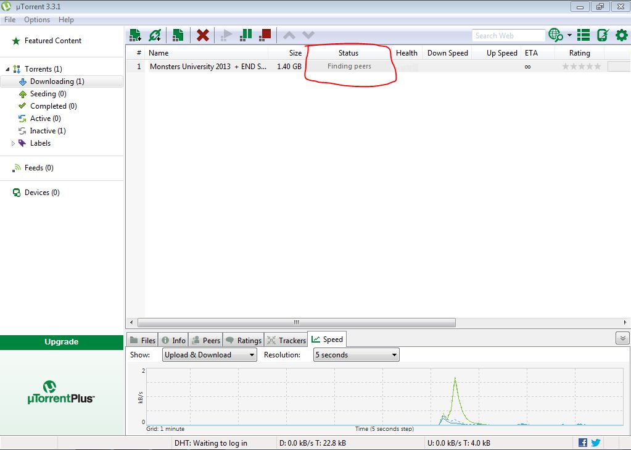Click the horizontal scrollbar thumb
Screen dimensions: 631x450
click(297, 322)
